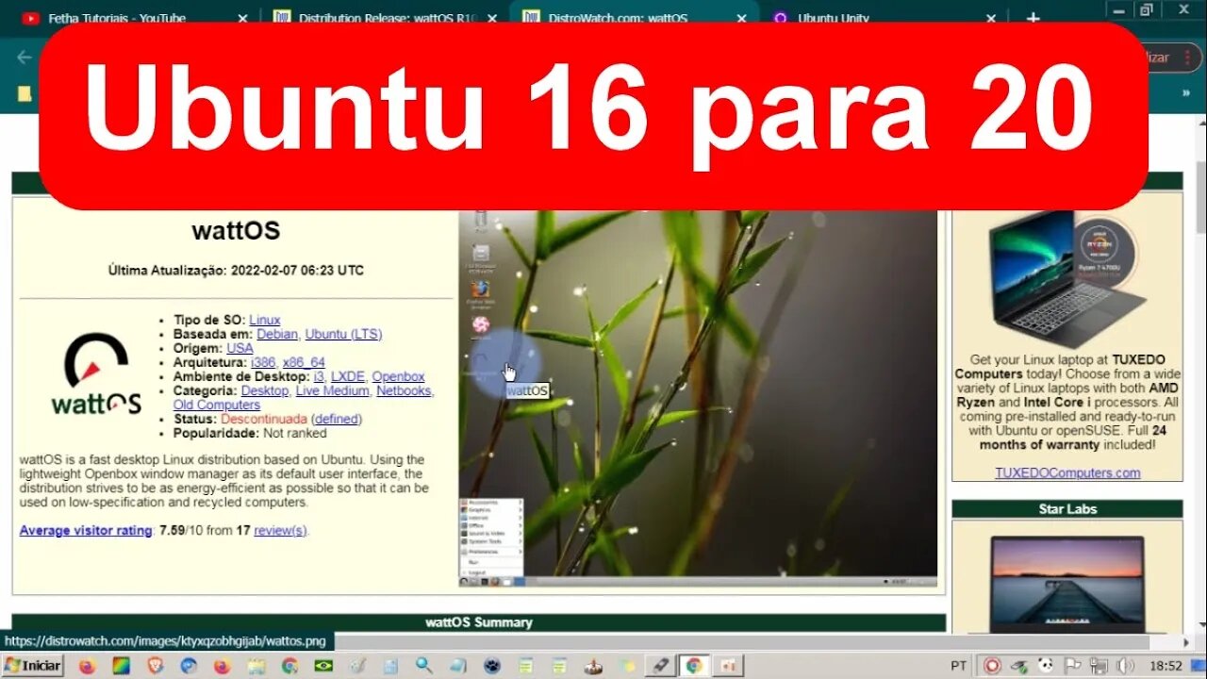Open the Openbox desktop link

398,376
